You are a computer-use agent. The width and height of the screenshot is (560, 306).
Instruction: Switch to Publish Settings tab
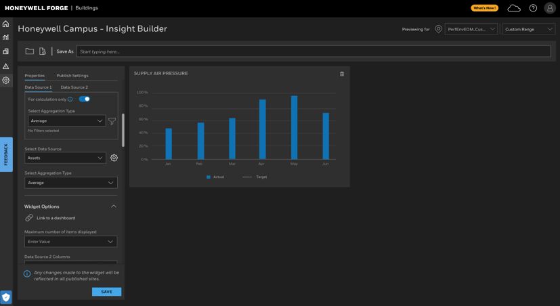click(72, 76)
